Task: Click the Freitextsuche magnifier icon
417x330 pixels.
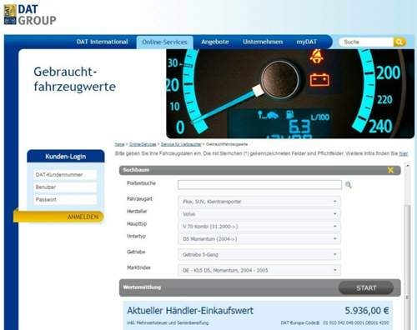Action: pyautogui.click(x=349, y=185)
